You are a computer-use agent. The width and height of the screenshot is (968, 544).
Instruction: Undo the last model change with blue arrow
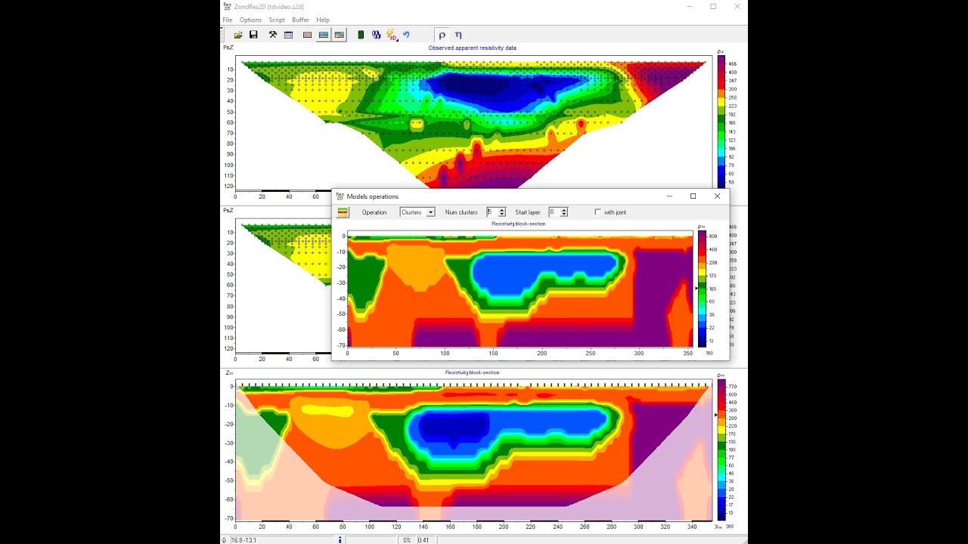tap(406, 35)
